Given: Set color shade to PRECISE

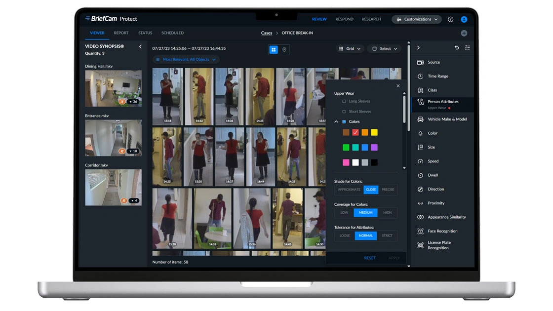Looking at the screenshot, I should [x=388, y=190].
